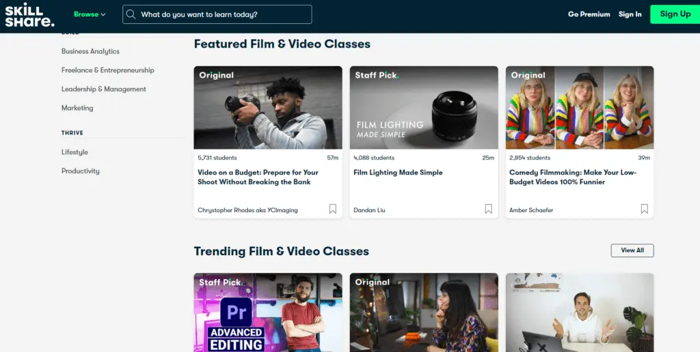Open the Lifestyle category
The image size is (700, 352).
tap(75, 152)
